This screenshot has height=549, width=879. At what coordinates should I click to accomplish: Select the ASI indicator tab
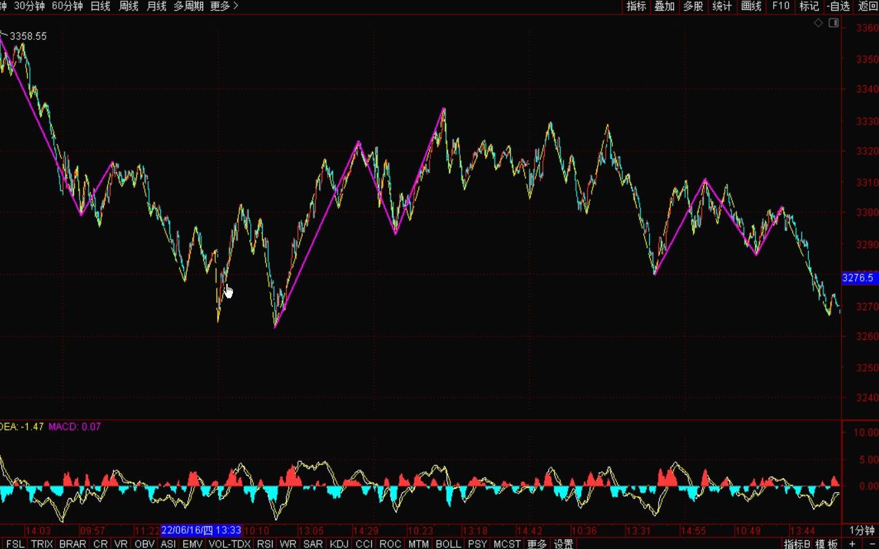pyautogui.click(x=168, y=544)
